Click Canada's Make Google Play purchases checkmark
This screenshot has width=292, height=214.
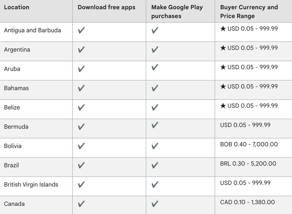(x=155, y=204)
